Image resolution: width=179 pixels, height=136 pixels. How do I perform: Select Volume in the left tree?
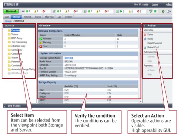click(15, 34)
